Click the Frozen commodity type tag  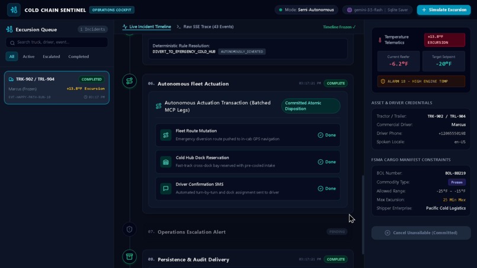[x=457, y=182]
